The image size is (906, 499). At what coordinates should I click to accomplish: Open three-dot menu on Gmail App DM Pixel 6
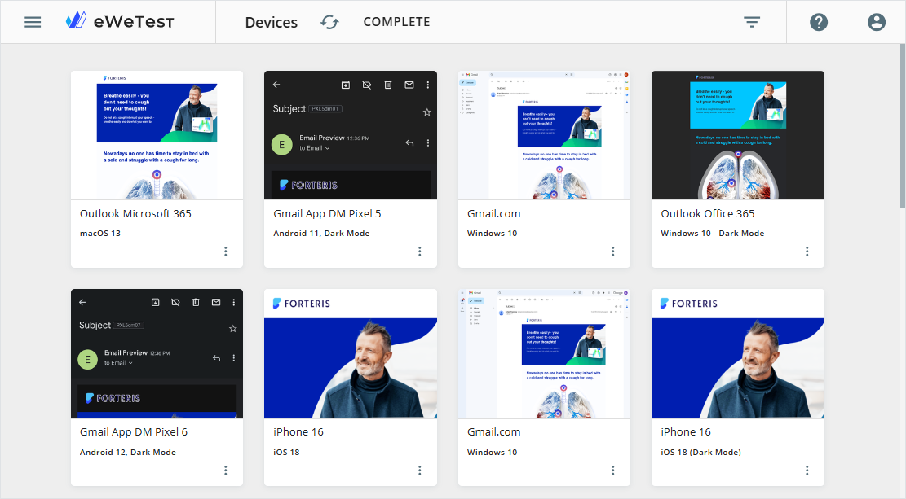[226, 470]
